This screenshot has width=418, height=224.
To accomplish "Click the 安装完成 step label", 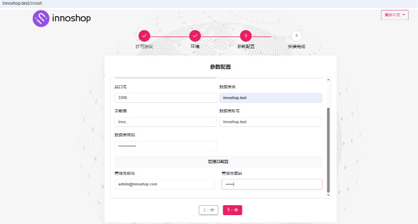I will coord(296,46).
